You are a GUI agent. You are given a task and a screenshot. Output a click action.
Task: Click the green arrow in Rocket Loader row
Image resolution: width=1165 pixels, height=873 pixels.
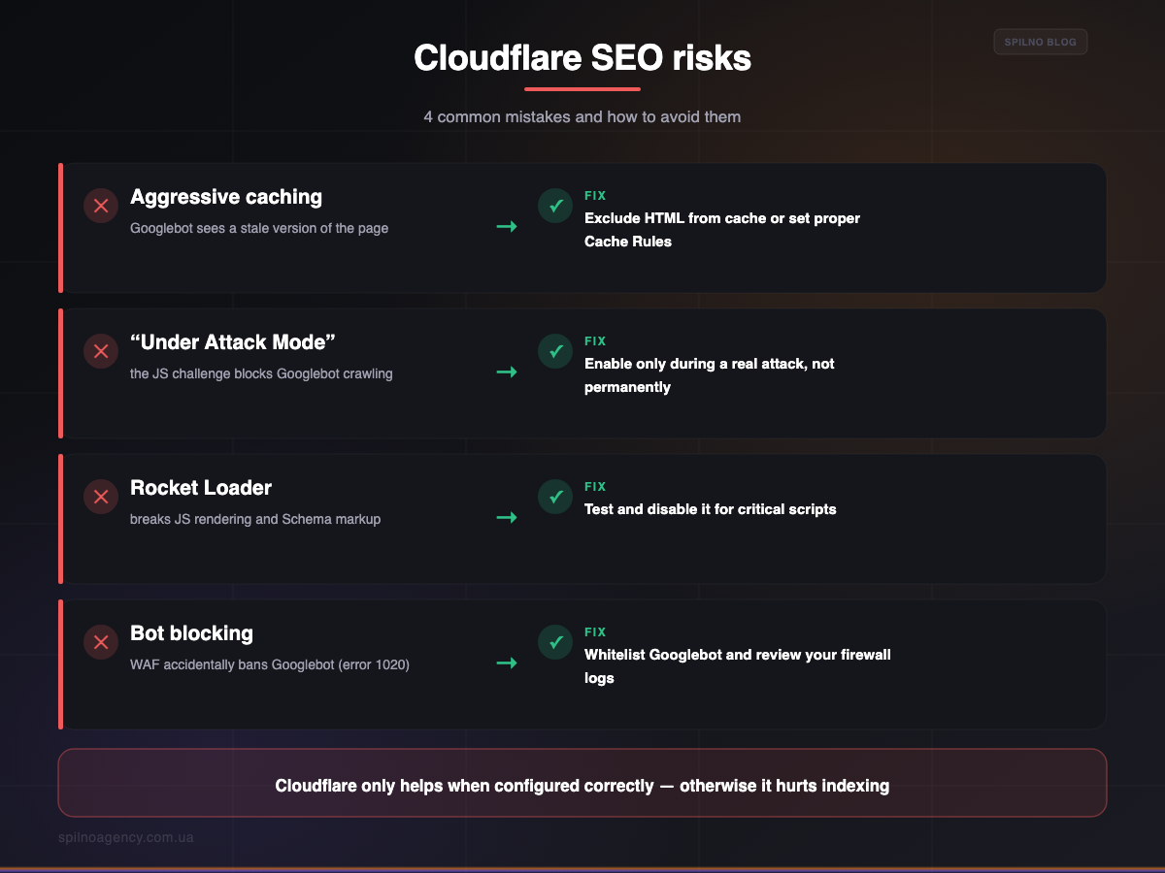507,518
